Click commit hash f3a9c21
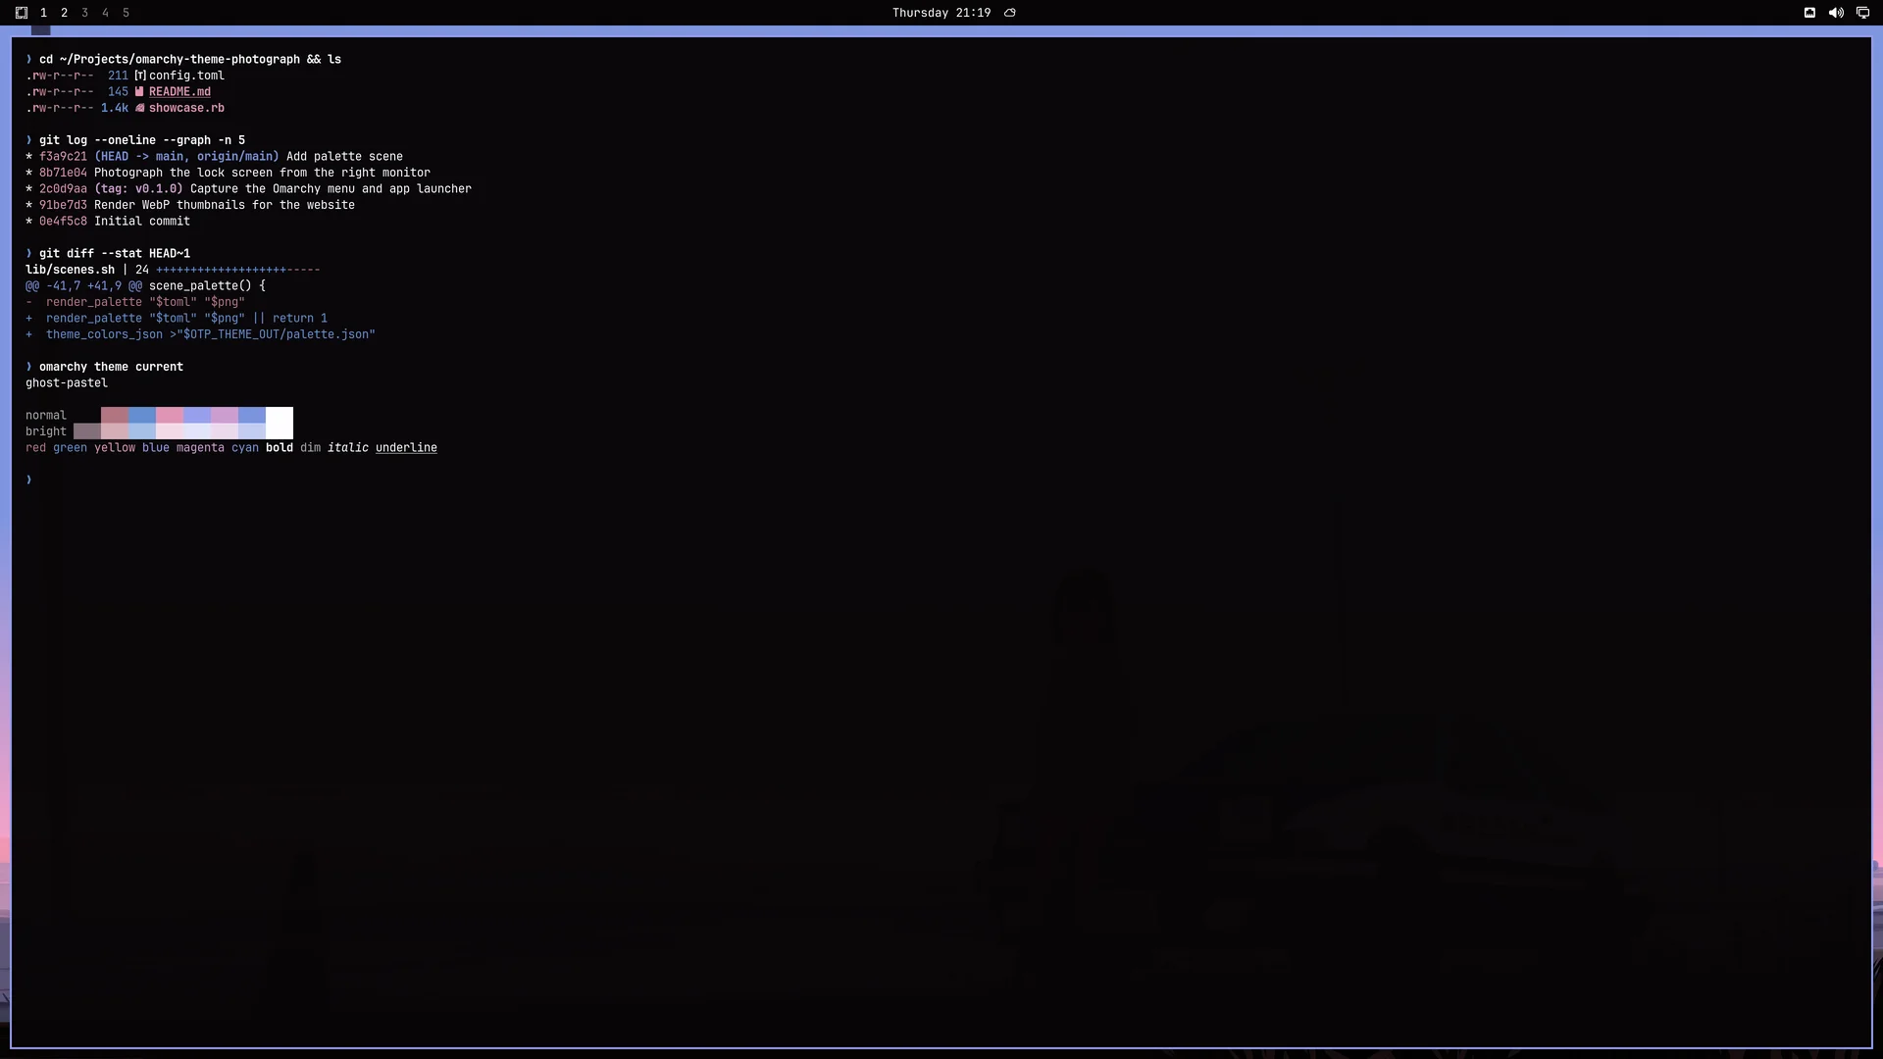Viewport: 1883px width, 1059px height. click(63, 157)
